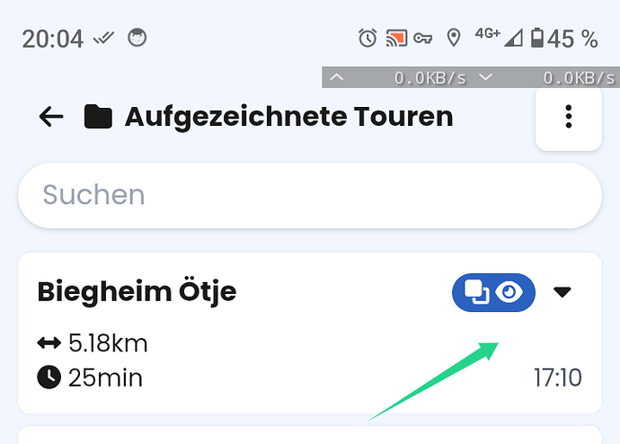Go back using the left arrow

(x=51, y=117)
